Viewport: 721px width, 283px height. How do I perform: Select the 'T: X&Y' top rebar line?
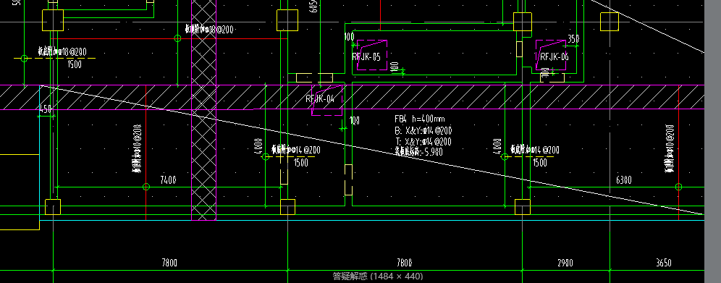(x=423, y=141)
